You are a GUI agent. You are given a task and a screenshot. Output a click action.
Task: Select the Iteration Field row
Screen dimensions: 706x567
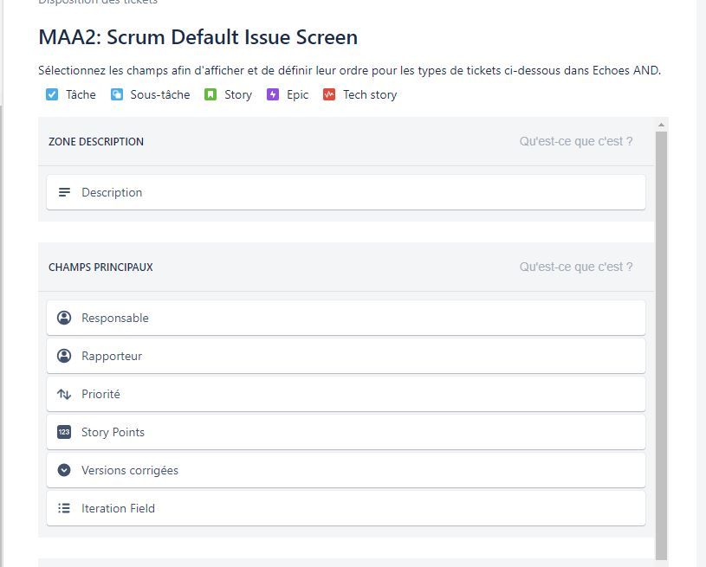346,508
